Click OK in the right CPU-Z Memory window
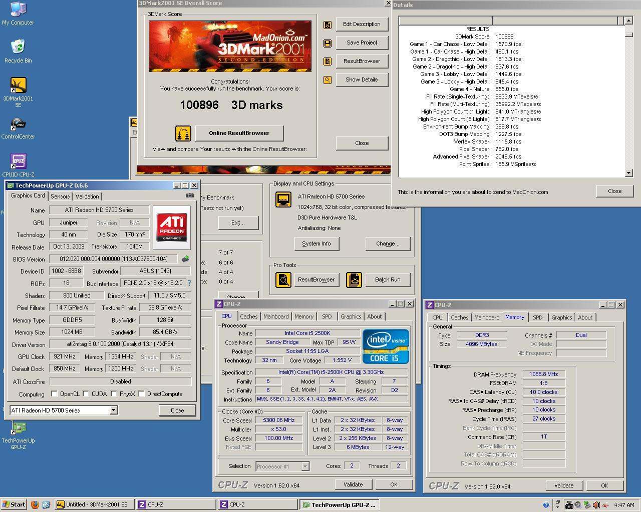Screen dimensions: 641x512 click(604, 485)
